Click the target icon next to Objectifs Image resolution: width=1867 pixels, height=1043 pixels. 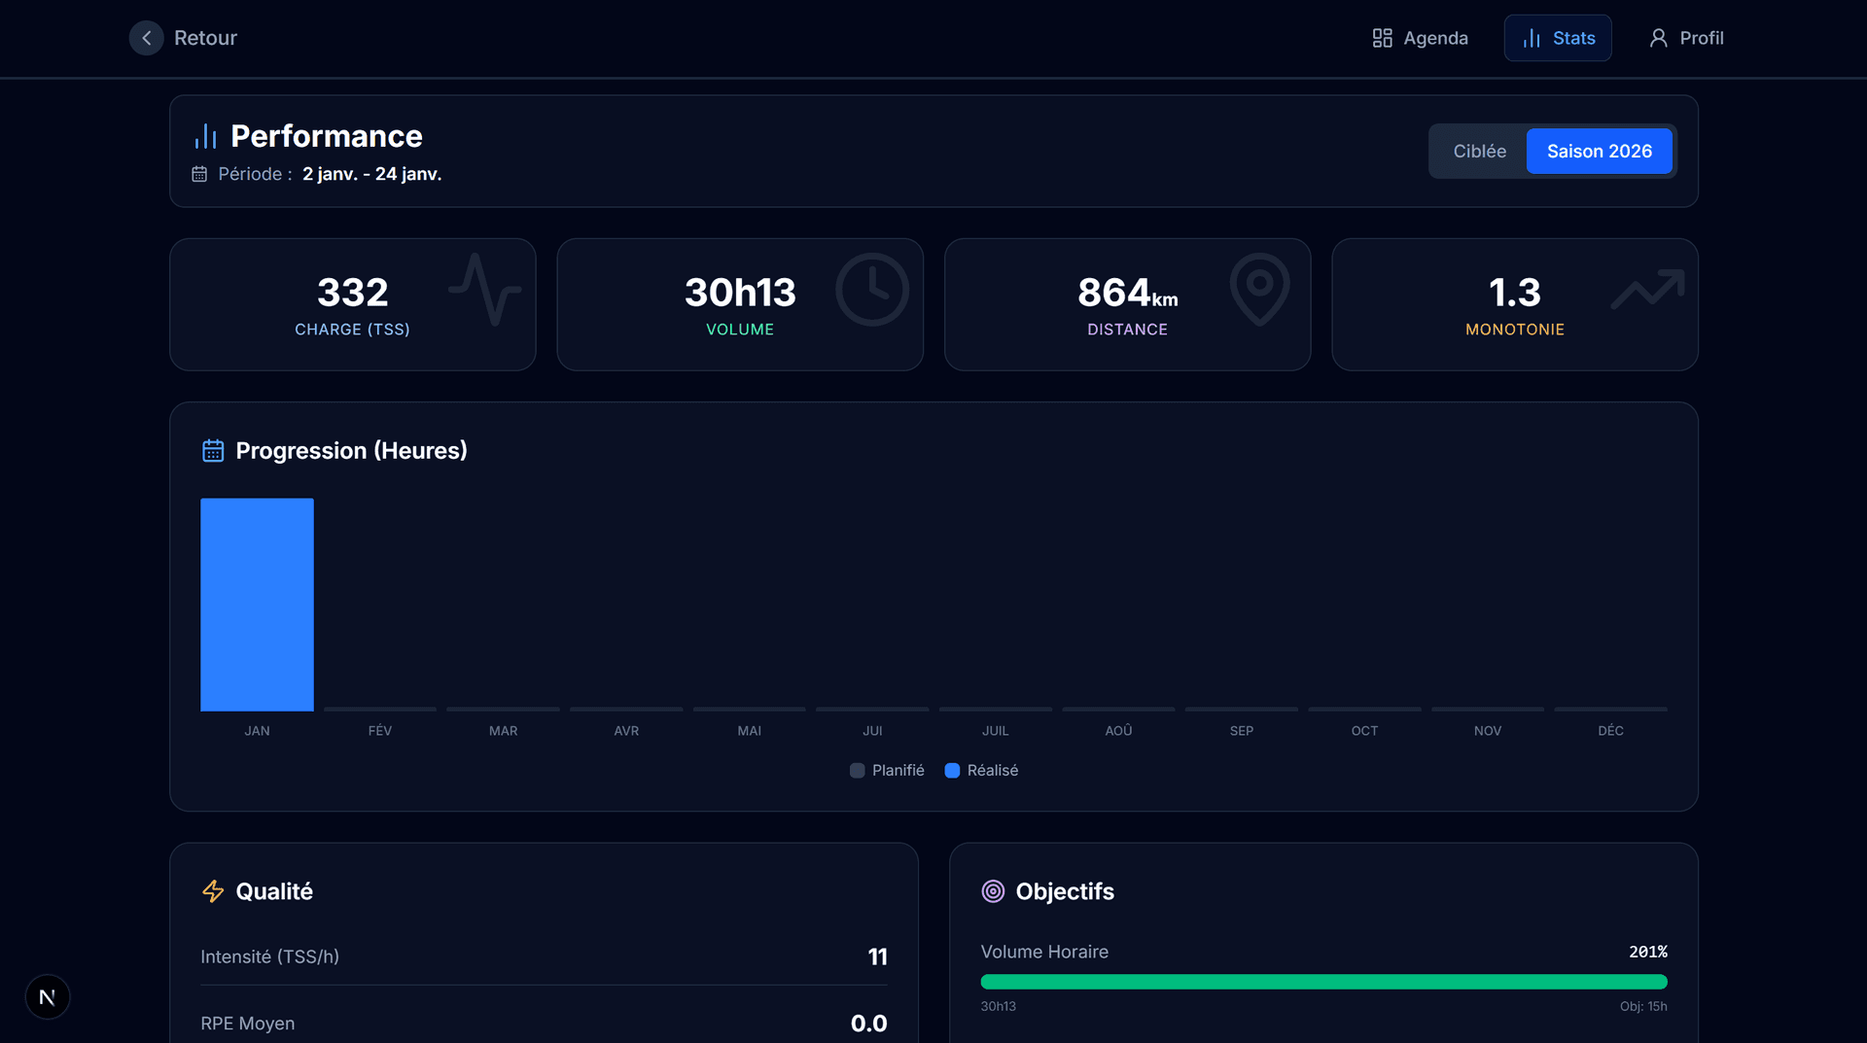coord(992,891)
